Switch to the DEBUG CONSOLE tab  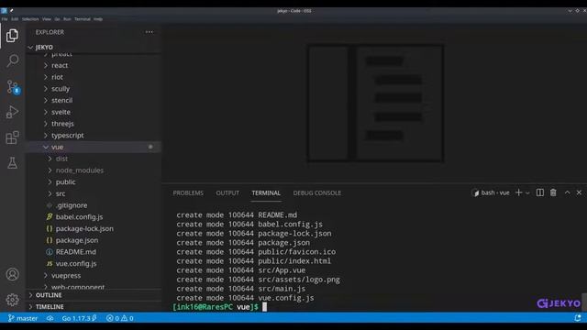coord(317,193)
